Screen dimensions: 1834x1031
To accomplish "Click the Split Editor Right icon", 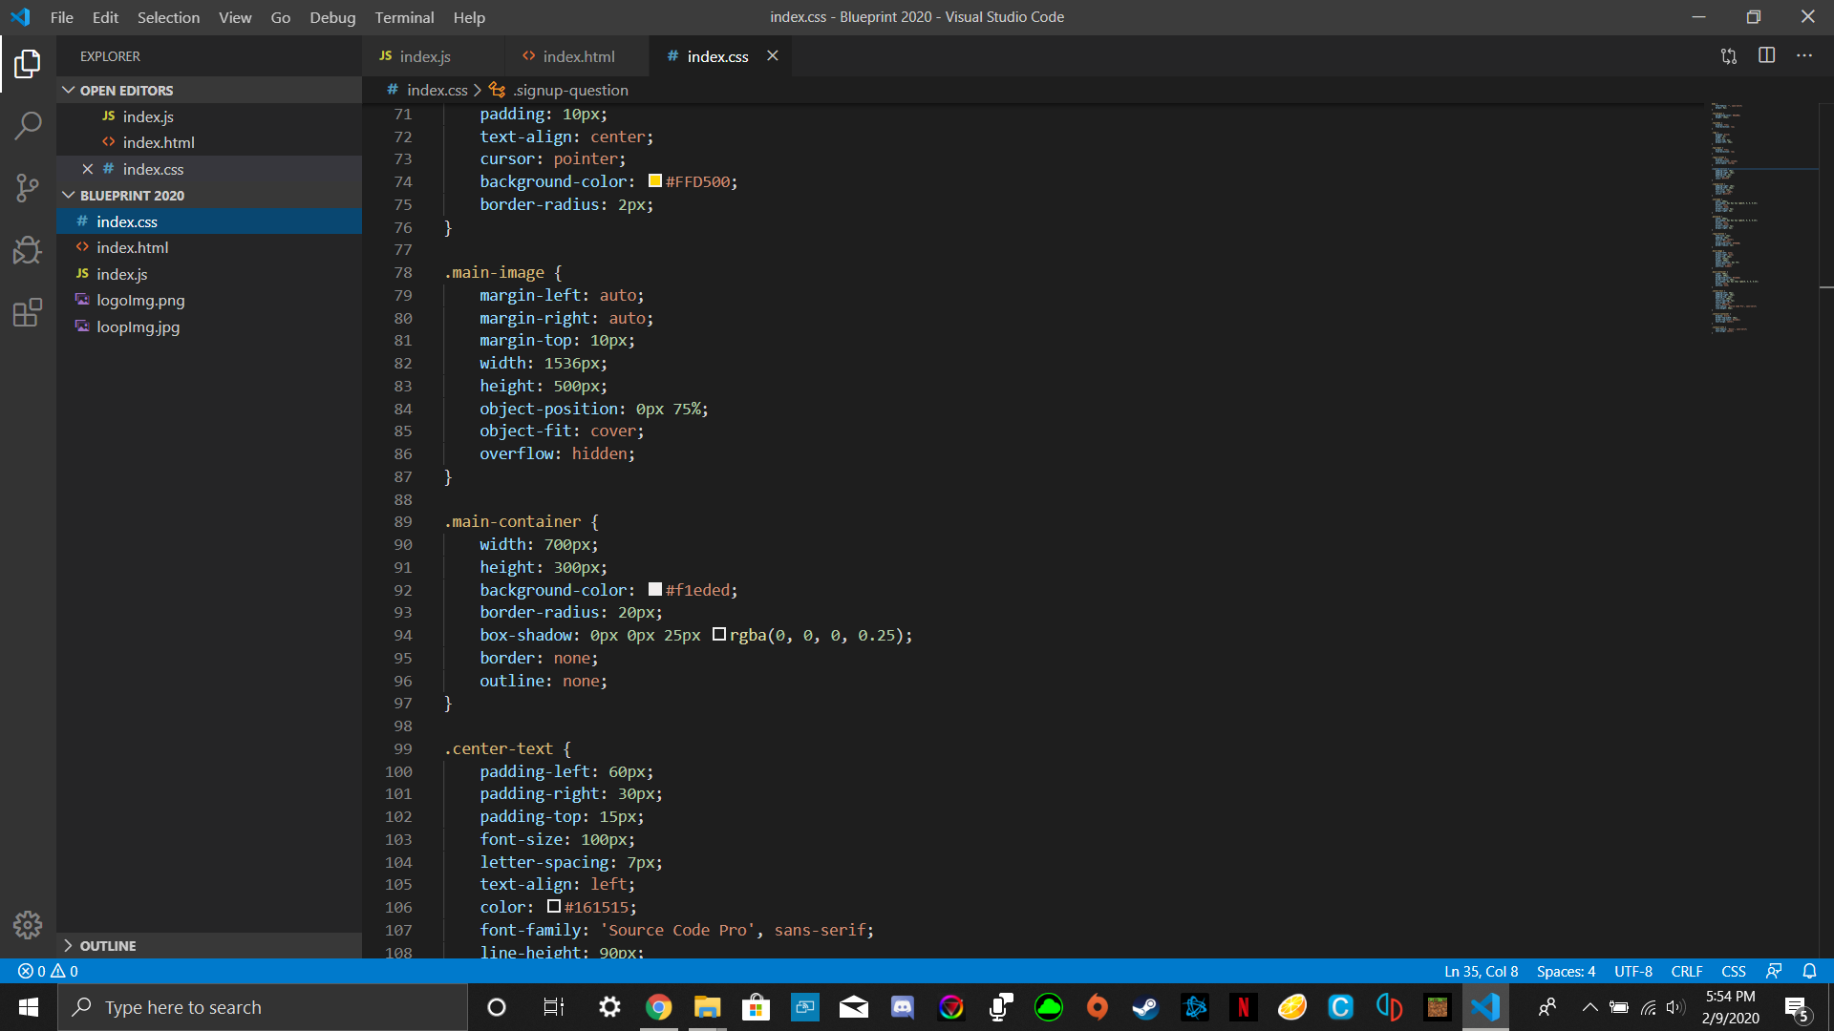I will click(1766, 55).
